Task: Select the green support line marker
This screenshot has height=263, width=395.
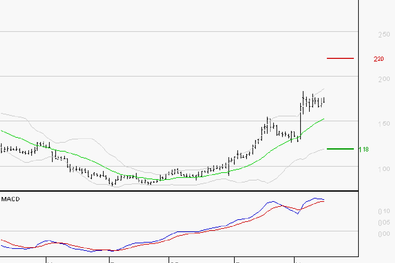Action: pyautogui.click(x=340, y=149)
